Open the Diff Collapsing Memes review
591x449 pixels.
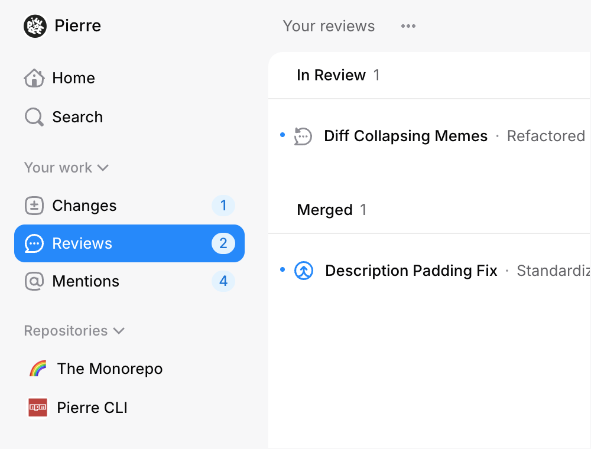click(x=405, y=136)
